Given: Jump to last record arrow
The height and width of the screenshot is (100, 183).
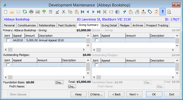Looking at the screenshot, I should point(99,12).
